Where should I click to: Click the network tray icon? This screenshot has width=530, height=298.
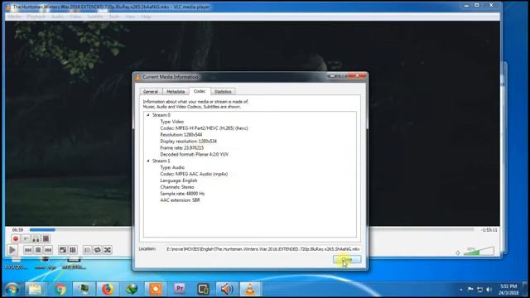pos(479,290)
